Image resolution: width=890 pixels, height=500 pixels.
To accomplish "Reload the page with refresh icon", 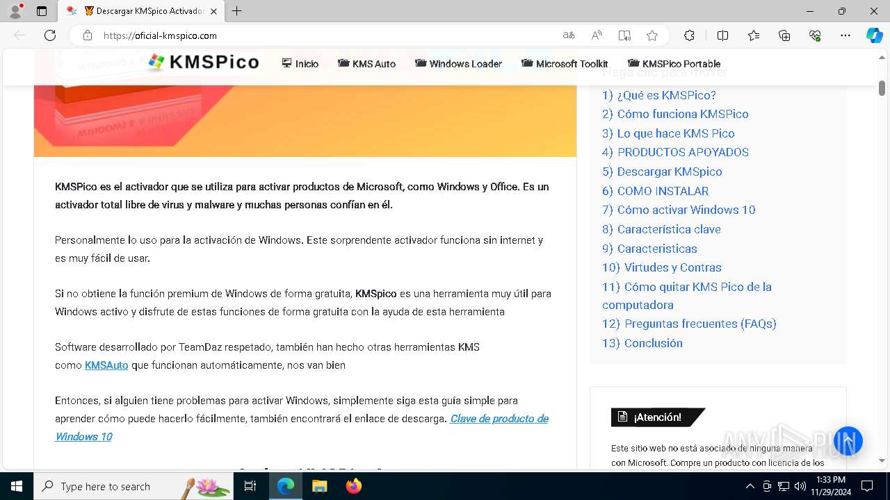I will [x=50, y=35].
